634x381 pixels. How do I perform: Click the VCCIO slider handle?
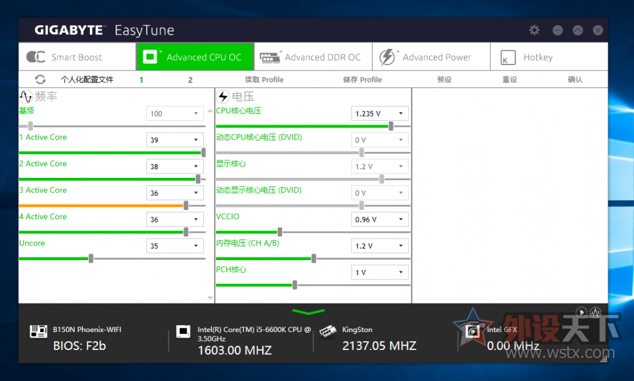280,232
